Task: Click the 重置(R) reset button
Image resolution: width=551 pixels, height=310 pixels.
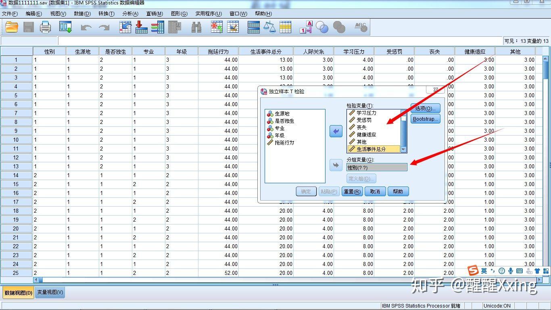Action: tap(352, 191)
